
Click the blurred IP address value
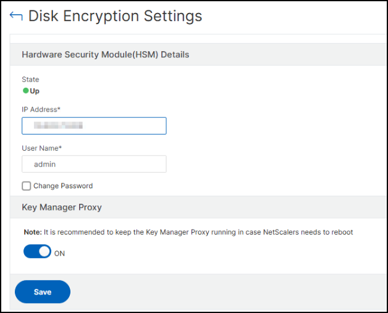pyautogui.click(x=59, y=126)
